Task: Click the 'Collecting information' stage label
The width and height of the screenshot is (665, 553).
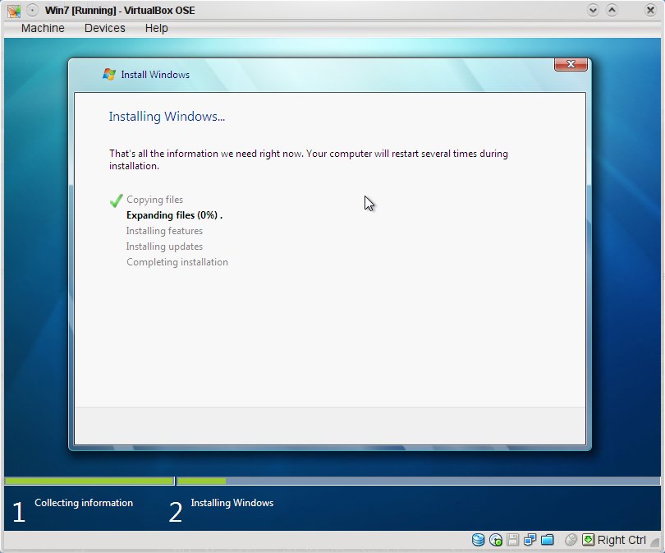Action: coord(84,503)
